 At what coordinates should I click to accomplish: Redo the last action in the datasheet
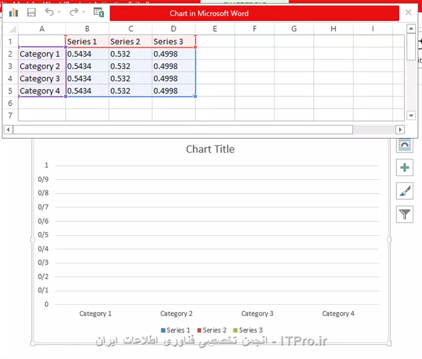(x=73, y=12)
